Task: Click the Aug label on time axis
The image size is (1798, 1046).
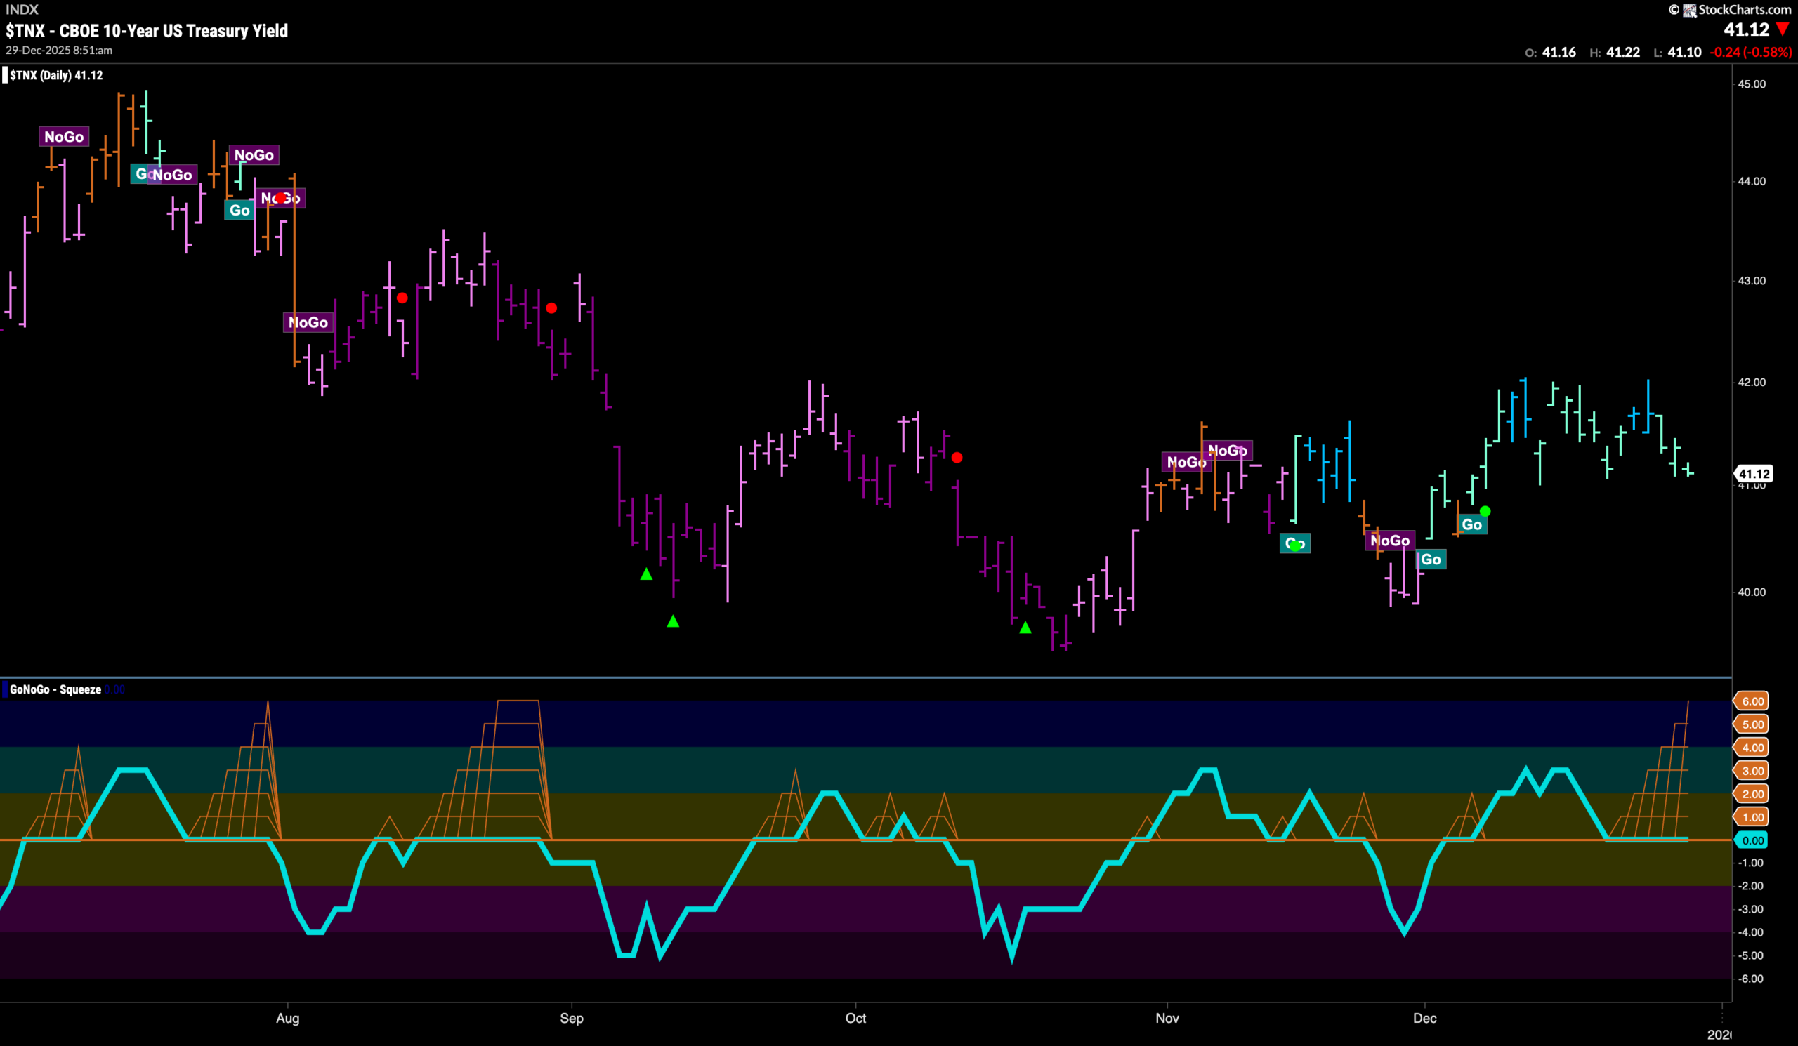Action: pyautogui.click(x=287, y=1018)
